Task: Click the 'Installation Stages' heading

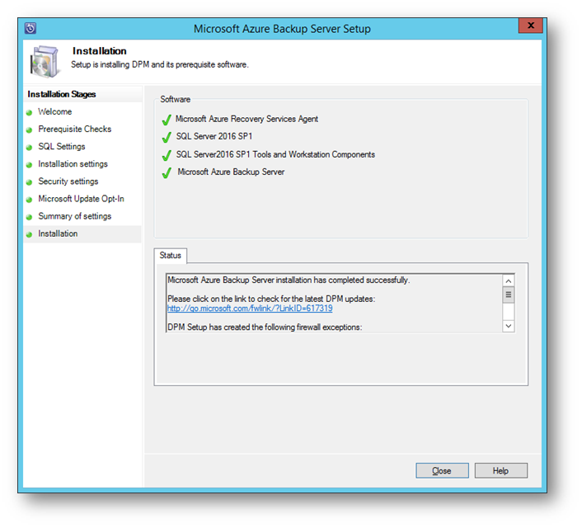Action: point(62,94)
